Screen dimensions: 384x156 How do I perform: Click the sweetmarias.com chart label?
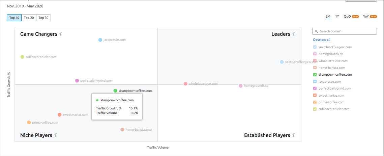tap(76, 115)
